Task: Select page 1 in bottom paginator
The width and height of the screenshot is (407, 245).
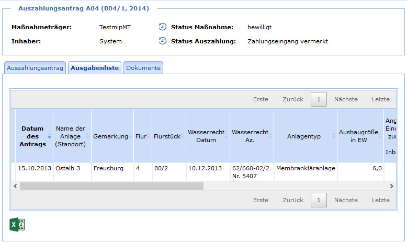Action: tap(319, 200)
